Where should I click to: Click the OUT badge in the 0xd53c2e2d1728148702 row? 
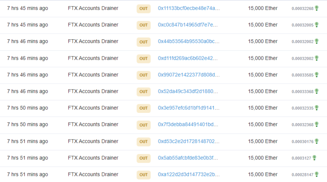click(143, 142)
